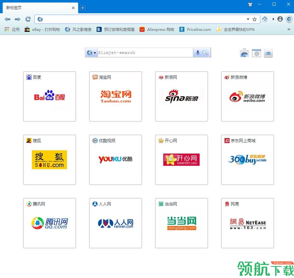Select the 新标签页 tab
294x278 pixels.
tap(40, 8)
